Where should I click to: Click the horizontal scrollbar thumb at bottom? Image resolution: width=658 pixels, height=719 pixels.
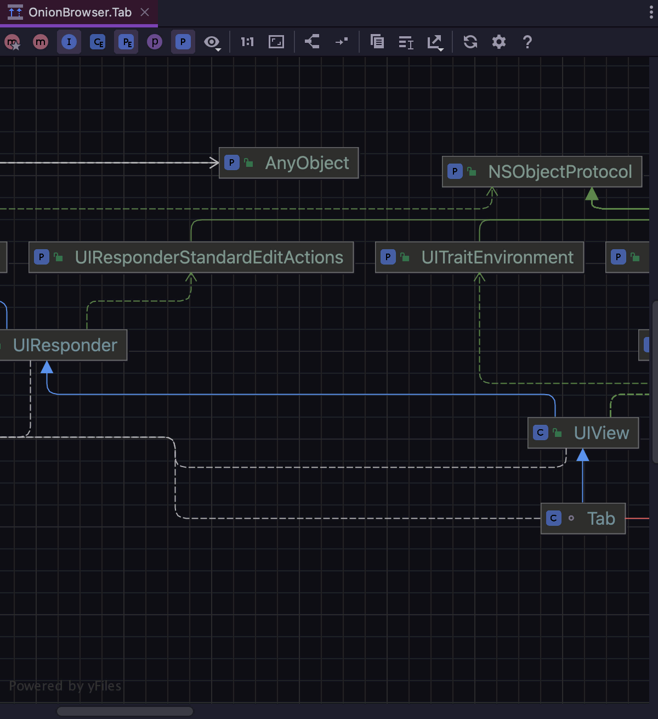click(124, 711)
